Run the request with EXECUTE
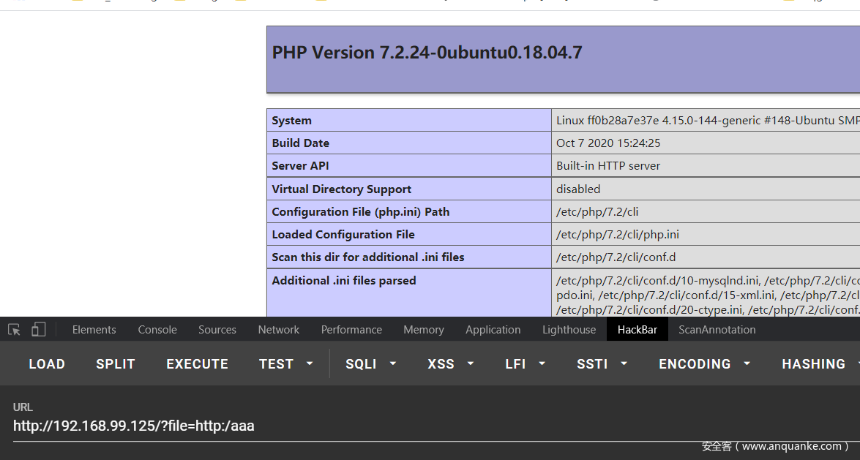This screenshot has height=460, width=860. tap(197, 364)
